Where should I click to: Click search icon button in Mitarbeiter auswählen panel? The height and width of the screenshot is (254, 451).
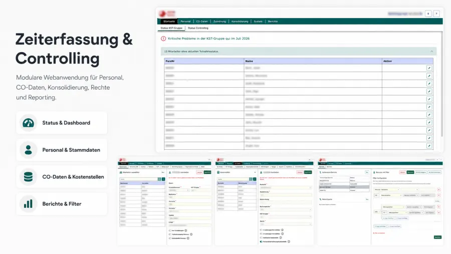[x=159, y=179]
